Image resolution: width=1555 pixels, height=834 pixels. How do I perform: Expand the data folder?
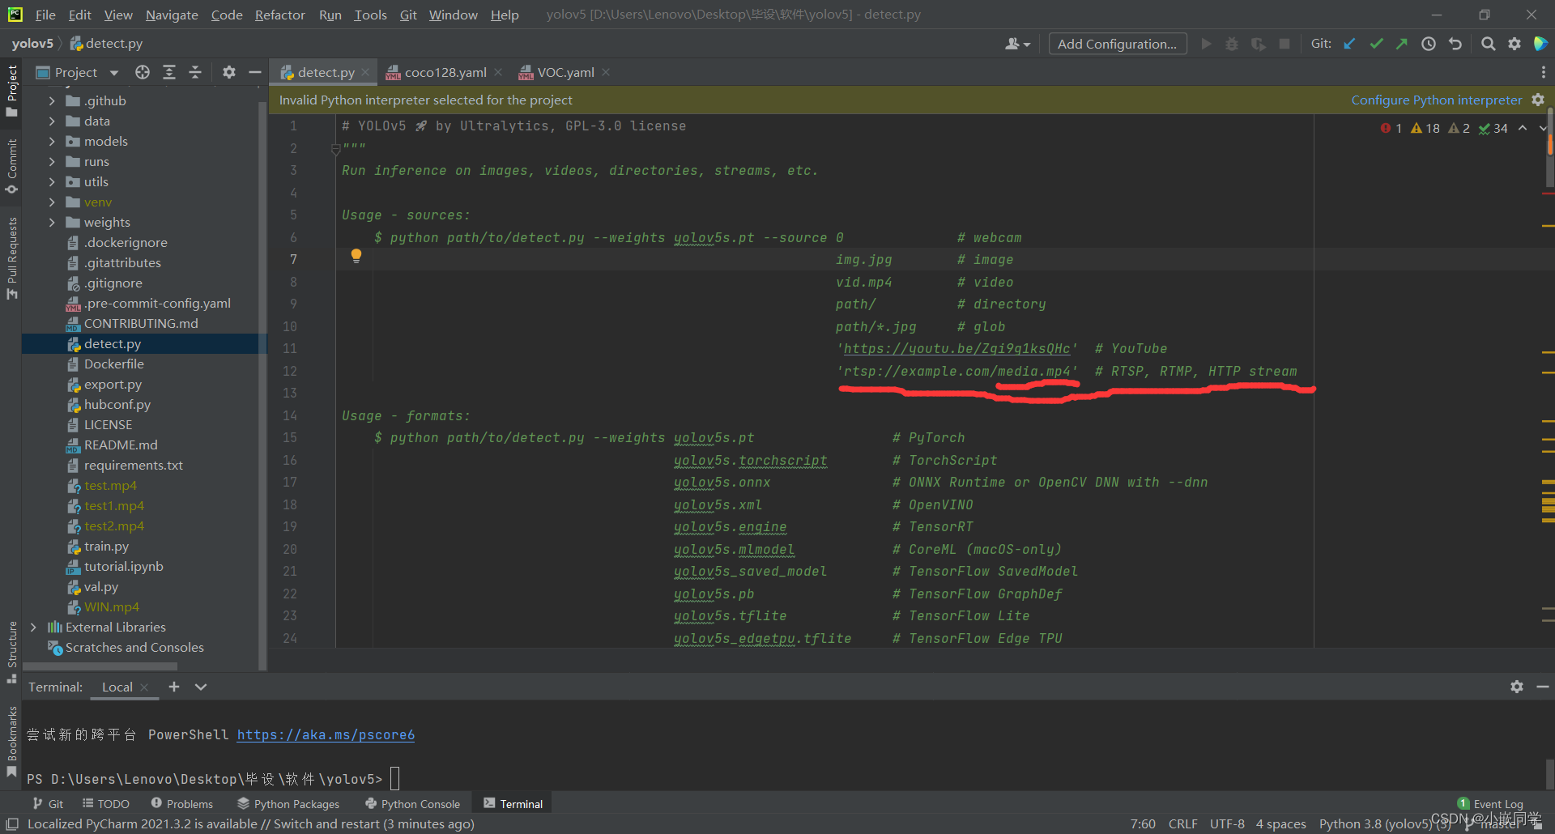pos(52,121)
